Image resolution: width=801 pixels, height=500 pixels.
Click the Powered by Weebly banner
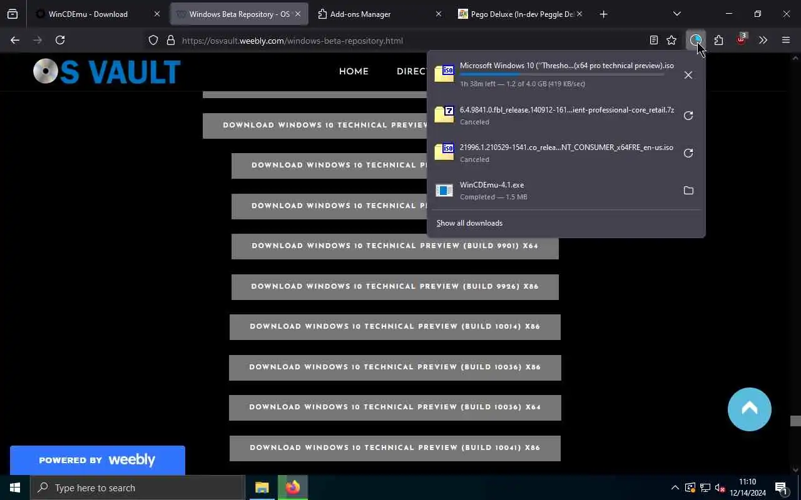98,460
